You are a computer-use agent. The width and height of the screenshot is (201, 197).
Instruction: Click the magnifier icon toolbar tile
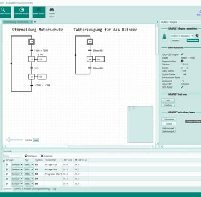pyautogui.click(x=5, y=12)
